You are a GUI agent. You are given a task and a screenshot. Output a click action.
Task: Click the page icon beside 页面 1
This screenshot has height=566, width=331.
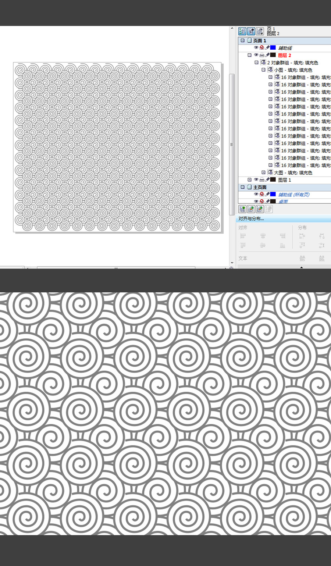click(x=249, y=40)
